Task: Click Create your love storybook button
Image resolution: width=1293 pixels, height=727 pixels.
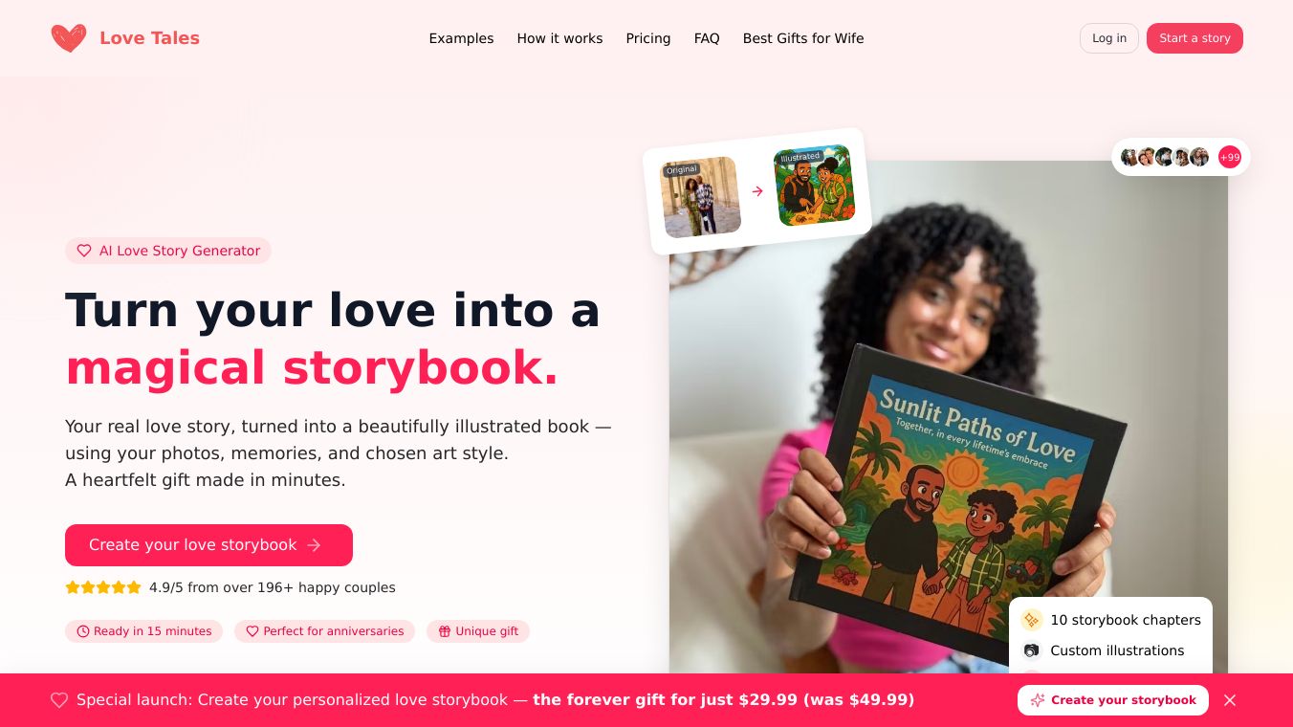Action: click(x=208, y=545)
